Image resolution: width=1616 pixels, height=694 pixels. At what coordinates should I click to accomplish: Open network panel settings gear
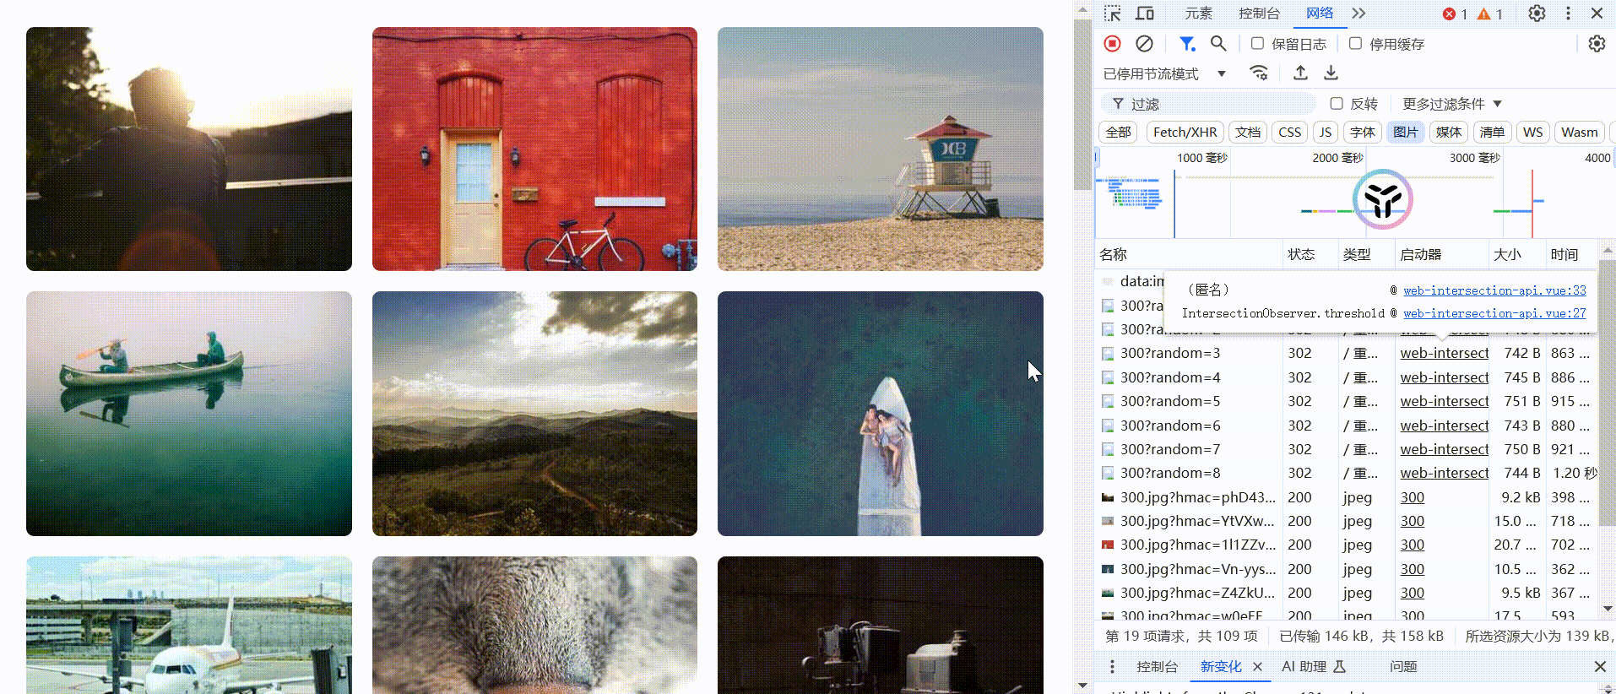coord(1597,44)
